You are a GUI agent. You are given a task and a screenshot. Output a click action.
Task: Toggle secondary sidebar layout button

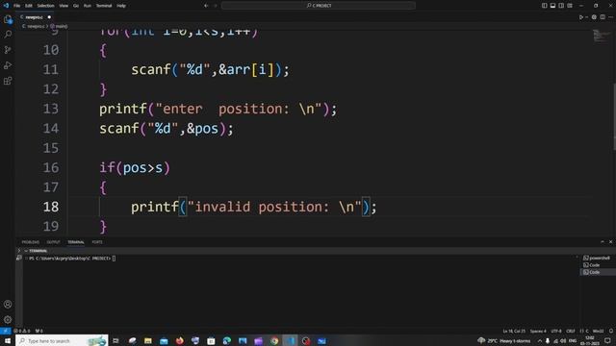pos(561,6)
